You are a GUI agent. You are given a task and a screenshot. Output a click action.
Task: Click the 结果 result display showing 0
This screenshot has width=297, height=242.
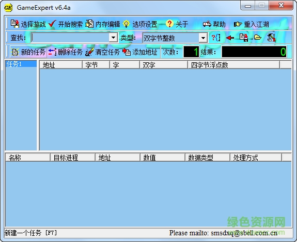pos(254,51)
